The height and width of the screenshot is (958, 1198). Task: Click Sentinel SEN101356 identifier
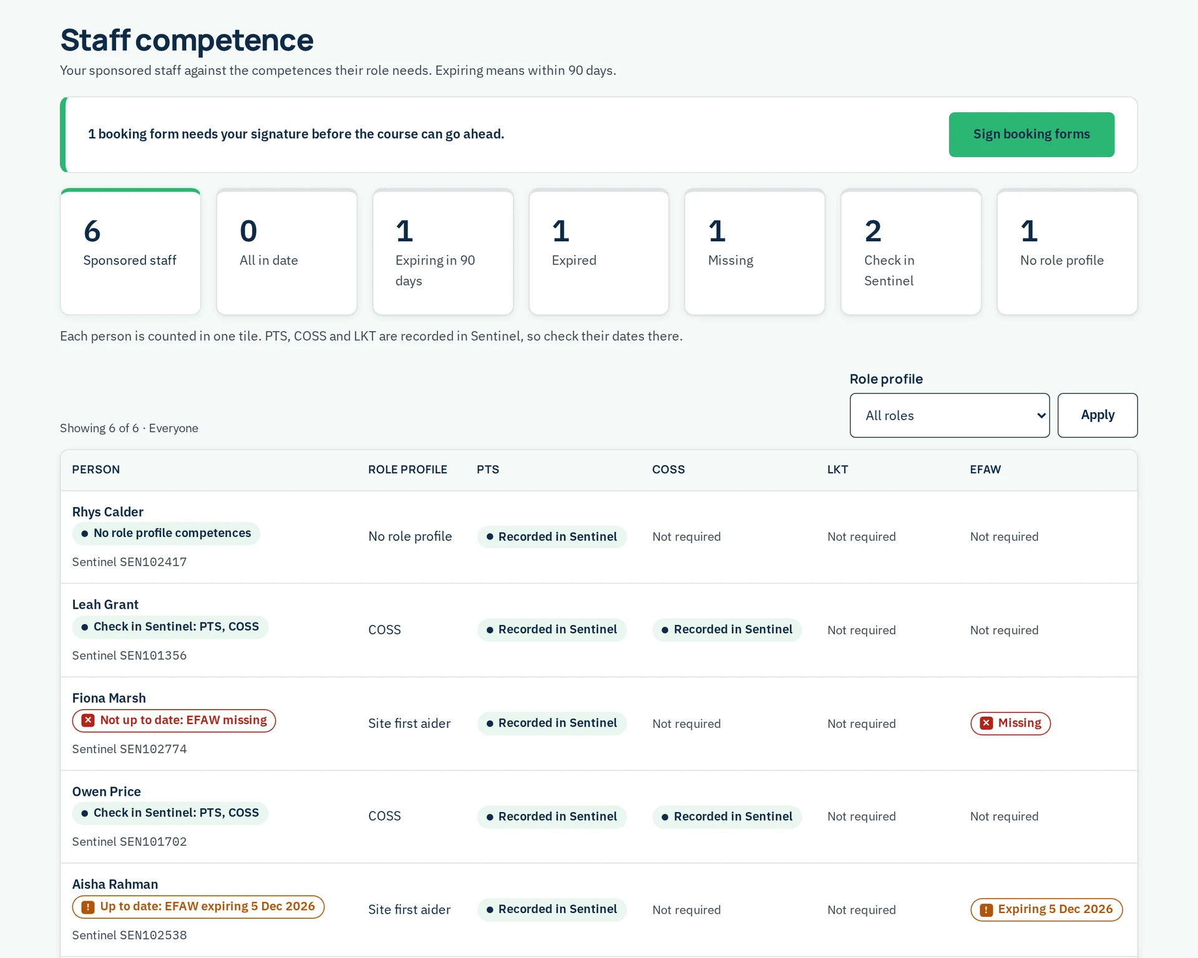129,656
